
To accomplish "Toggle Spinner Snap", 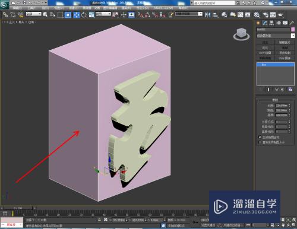I will click(x=162, y=15).
